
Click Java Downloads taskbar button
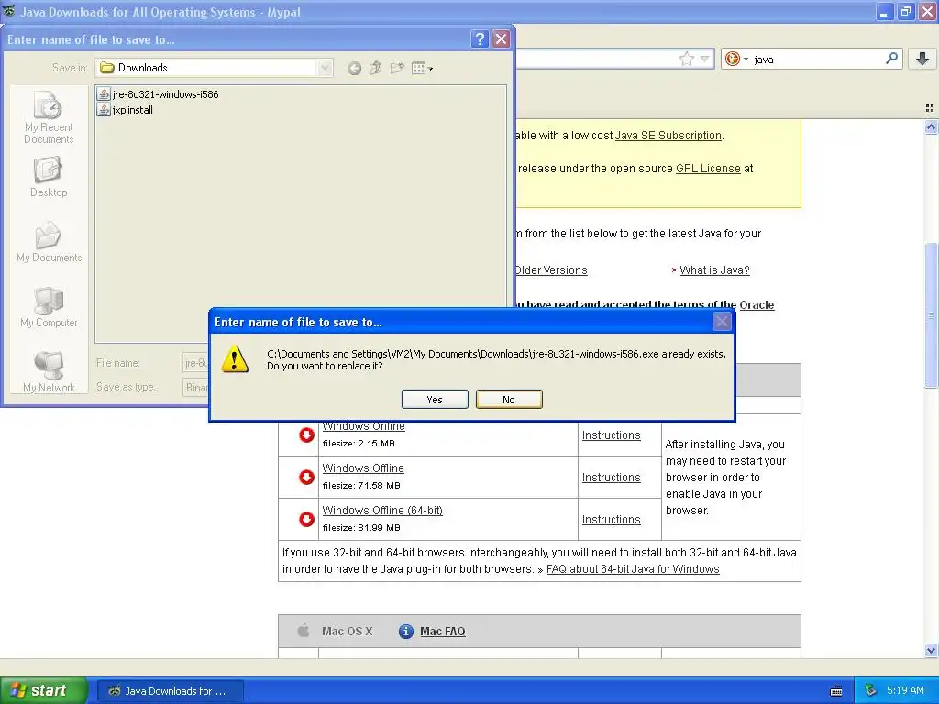click(170, 691)
